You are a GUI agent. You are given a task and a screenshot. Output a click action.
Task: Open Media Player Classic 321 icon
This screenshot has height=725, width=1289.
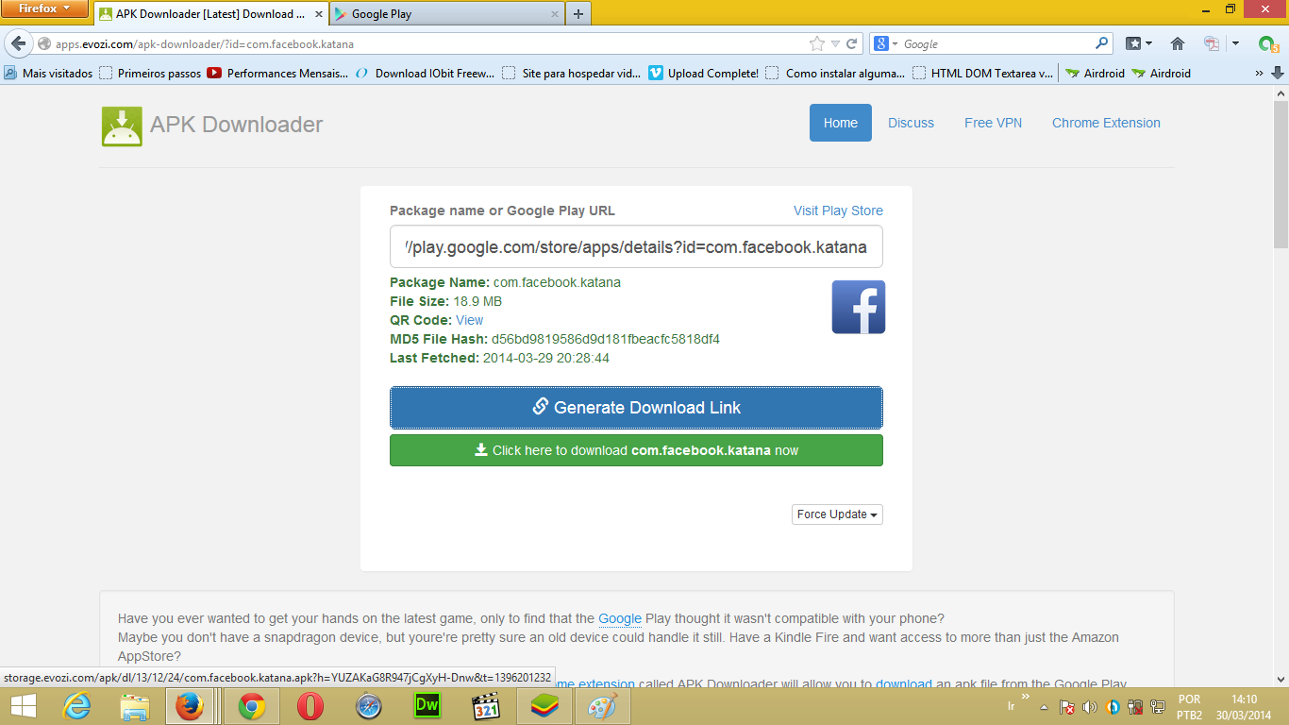tap(485, 706)
